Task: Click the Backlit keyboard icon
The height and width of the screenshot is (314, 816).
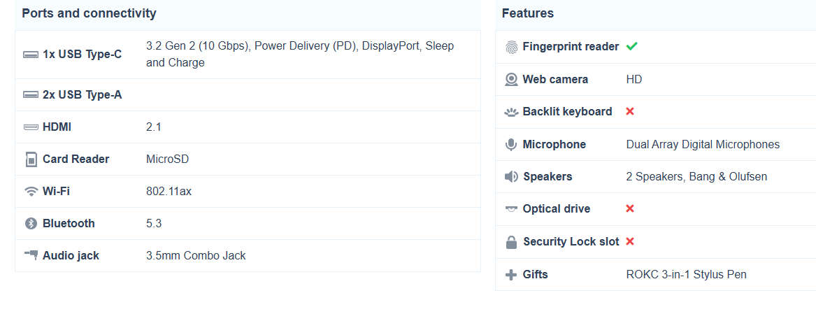Action: click(x=512, y=112)
